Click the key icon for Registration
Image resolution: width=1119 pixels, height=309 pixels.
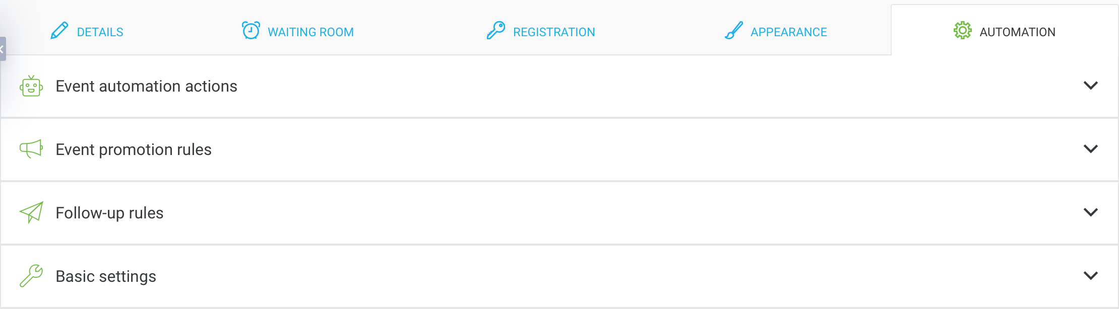pos(496,30)
